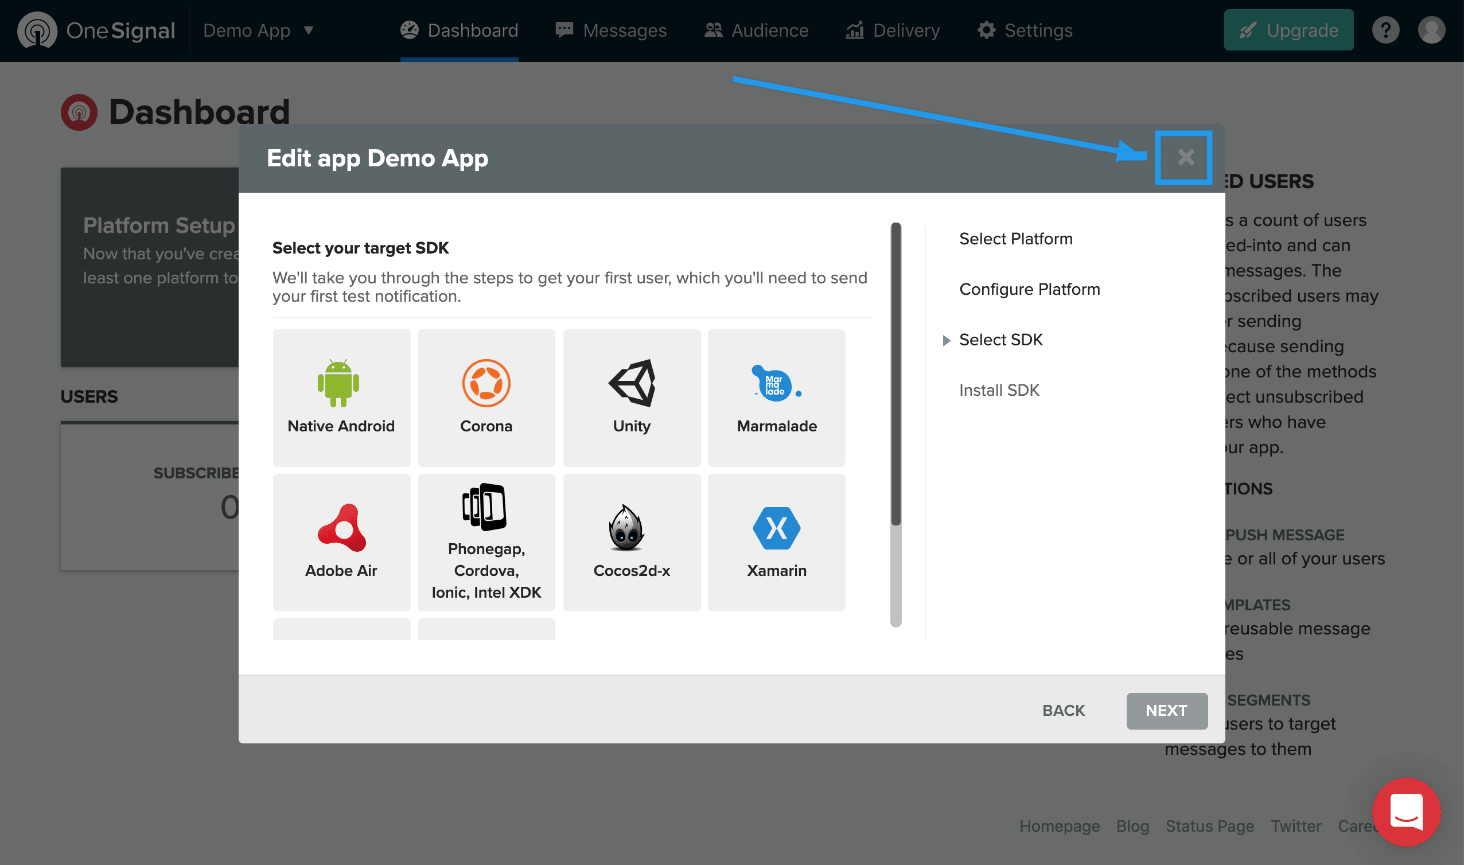Expand the Demo App dropdown
Screen dimensions: 1464x865
click(258, 30)
